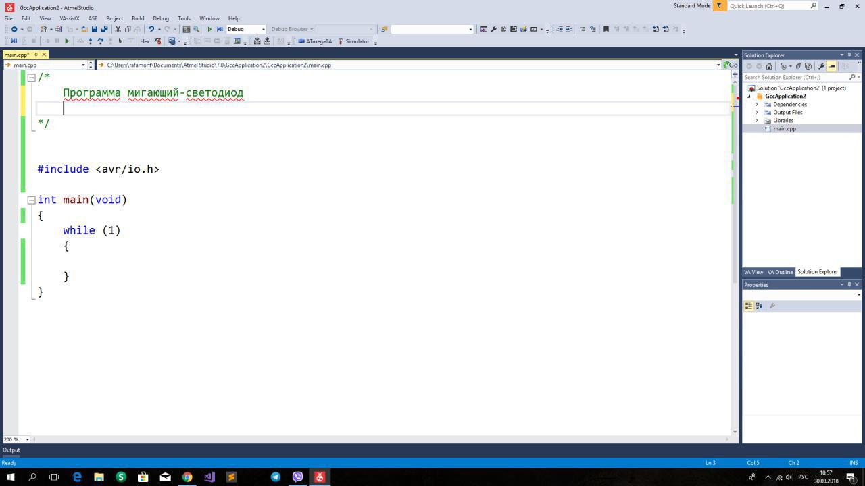Start Without Debugging via green play icon
The image size is (865, 486).
[209, 29]
